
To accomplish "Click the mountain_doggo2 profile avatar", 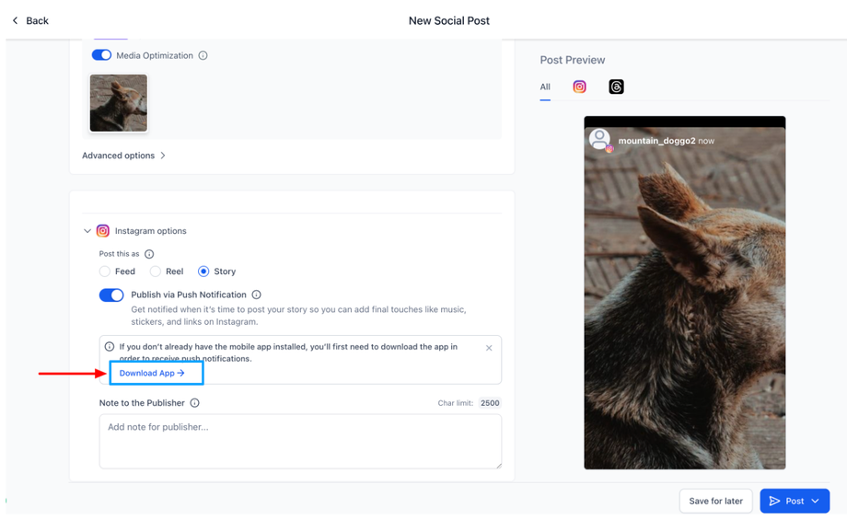I will click(600, 140).
